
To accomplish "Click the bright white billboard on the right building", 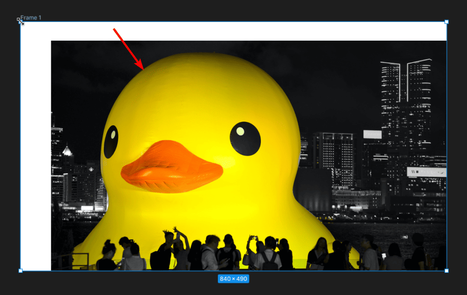I will [x=426, y=172].
